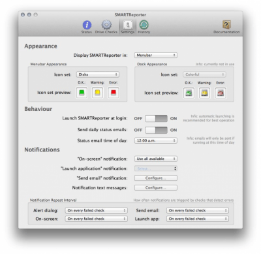The image size is (261, 254).
Task: Open Menubar Icon set Disks dropdown
Action: 98,74
